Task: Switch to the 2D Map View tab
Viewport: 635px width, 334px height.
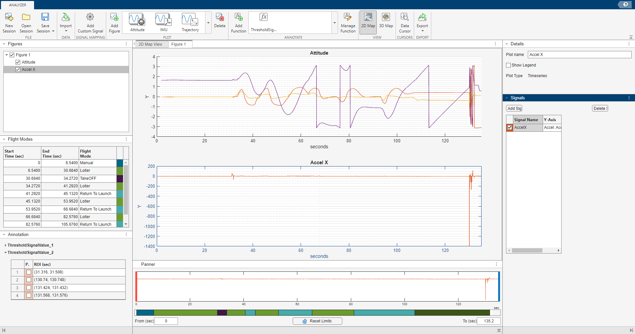Action: point(151,44)
